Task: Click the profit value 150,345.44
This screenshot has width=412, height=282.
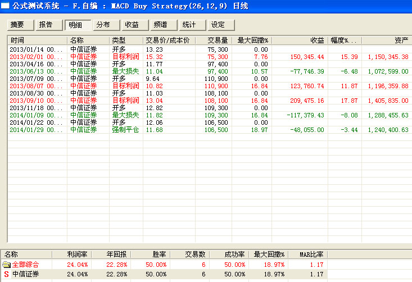Action: pyautogui.click(x=307, y=57)
